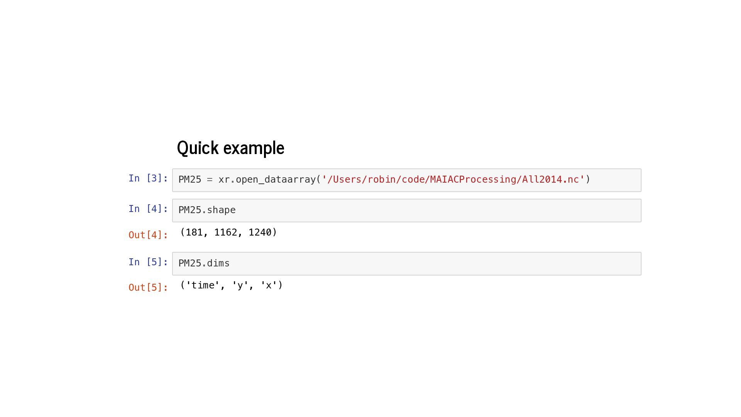Click the PM25 variable name in the open_dataarray cell
741x417 pixels.
pos(190,180)
